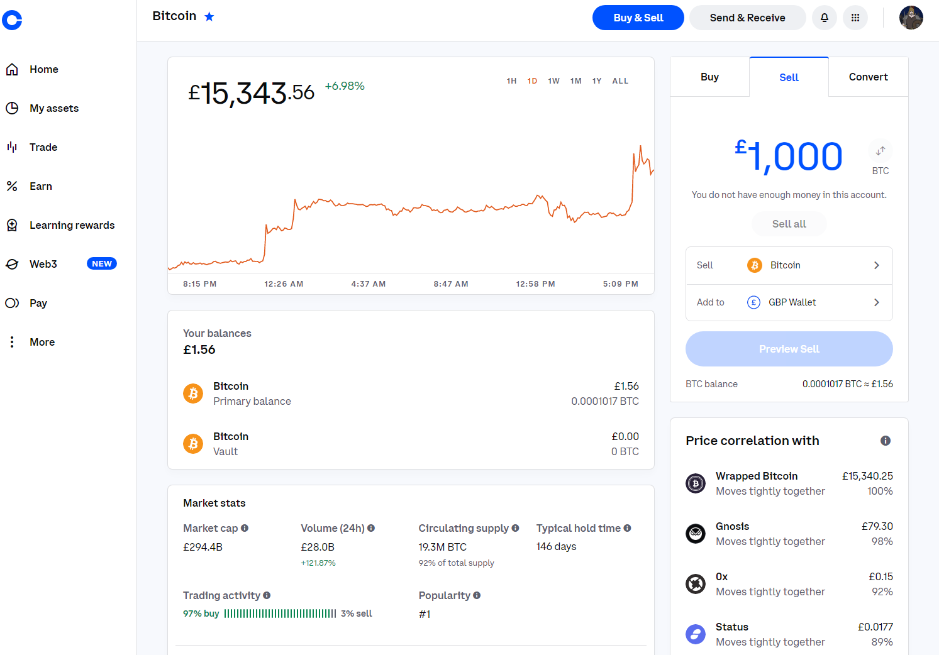The width and height of the screenshot is (939, 655).
Task: Click the Sell all button
Action: click(x=789, y=224)
